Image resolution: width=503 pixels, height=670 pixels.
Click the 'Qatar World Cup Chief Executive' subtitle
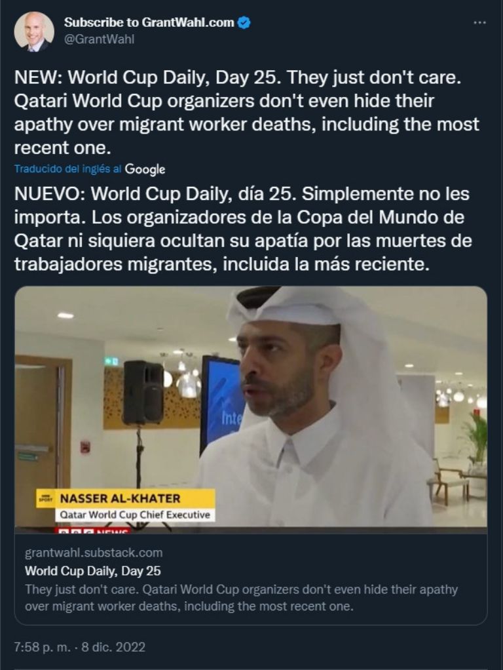pos(135,515)
